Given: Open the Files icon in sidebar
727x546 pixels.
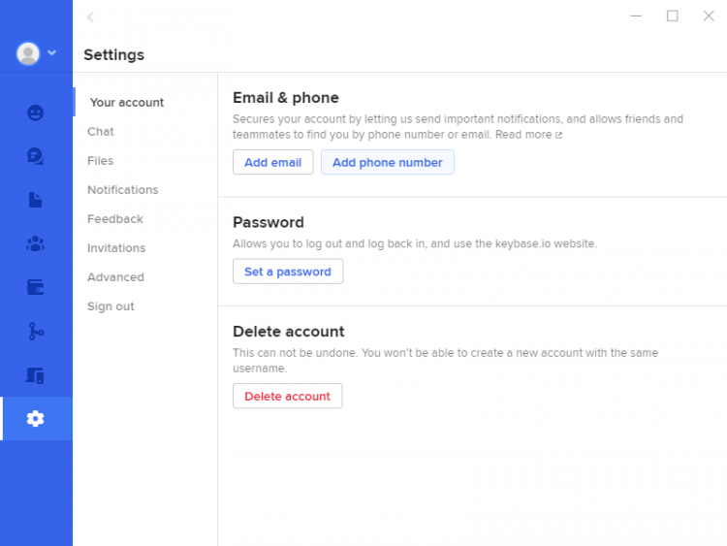Looking at the screenshot, I should 36,200.
